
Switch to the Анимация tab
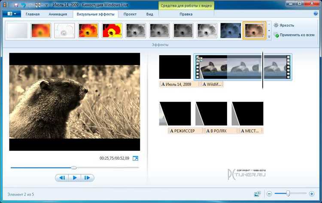coord(58,14)
